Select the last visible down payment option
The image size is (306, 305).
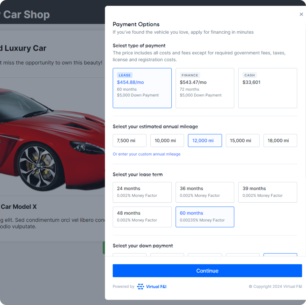(x=280, y=255)
